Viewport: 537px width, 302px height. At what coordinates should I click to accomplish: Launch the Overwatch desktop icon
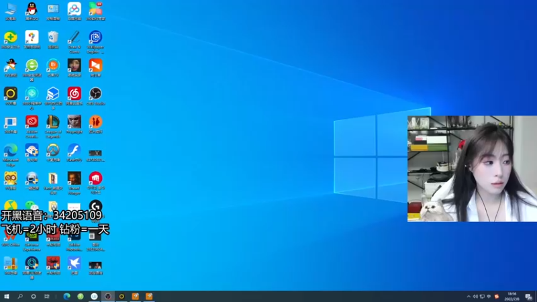click(53, 153)
